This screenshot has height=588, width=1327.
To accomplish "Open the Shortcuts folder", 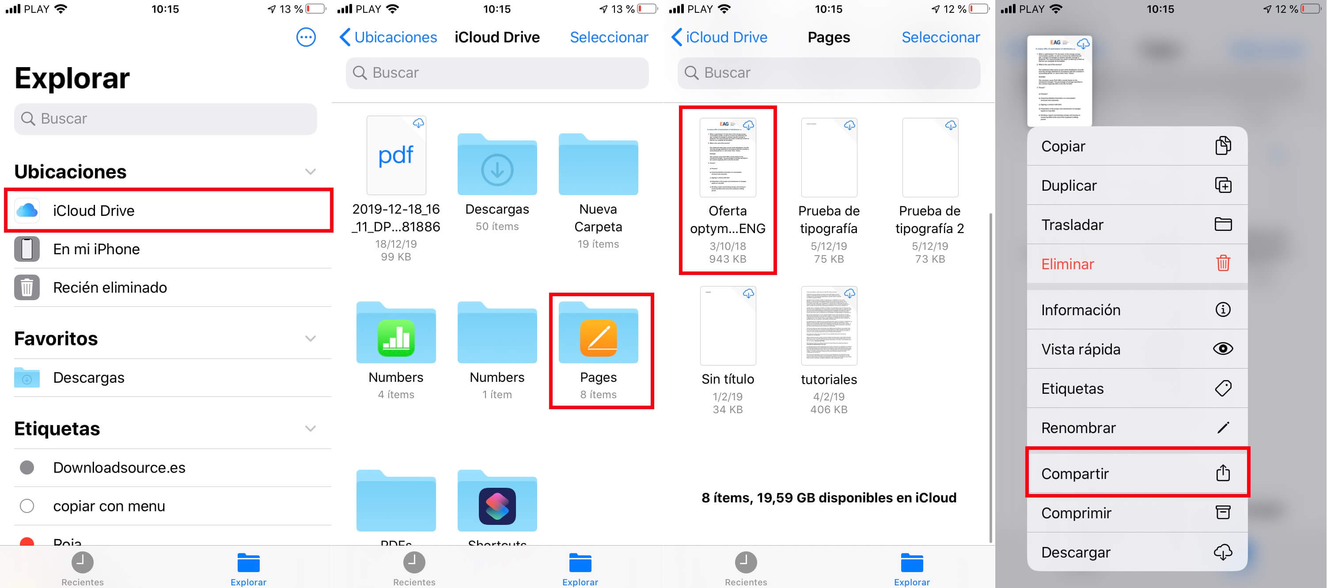I will [x=497, y=507].
